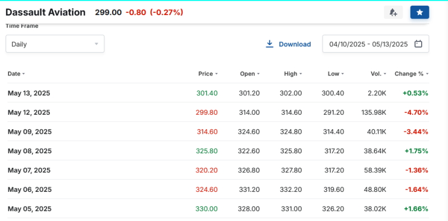Click the +1.66% change value
Screen dimensions: 448x221
pyautogui.click(x=416, y=209)
